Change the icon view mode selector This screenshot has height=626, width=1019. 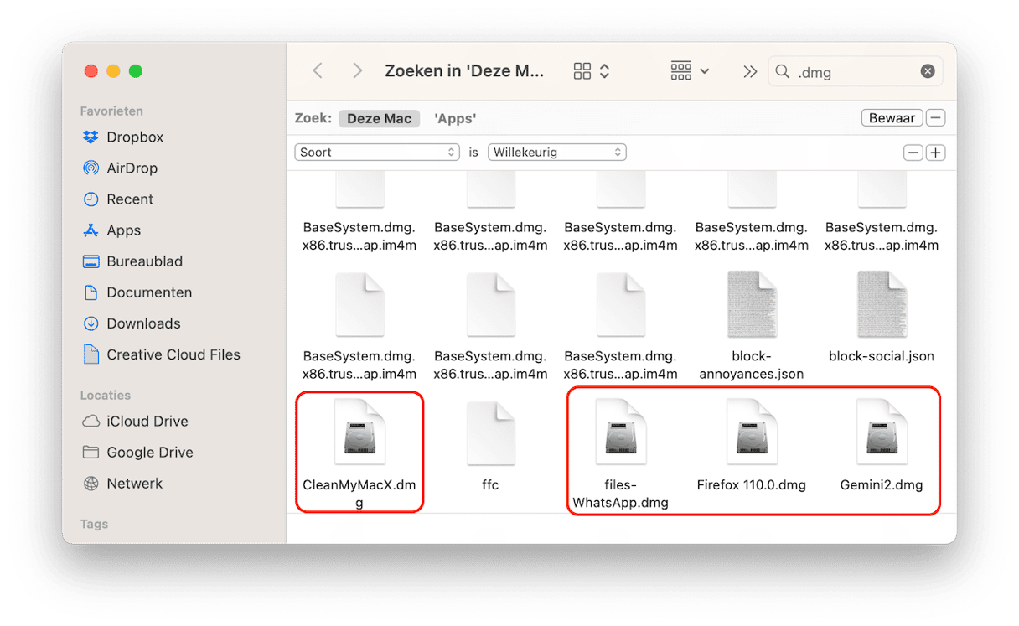[592, 71]
